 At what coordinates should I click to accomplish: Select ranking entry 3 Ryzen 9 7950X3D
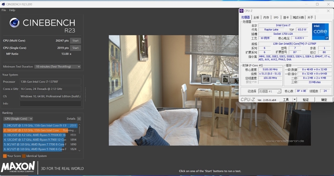[40, 135]
